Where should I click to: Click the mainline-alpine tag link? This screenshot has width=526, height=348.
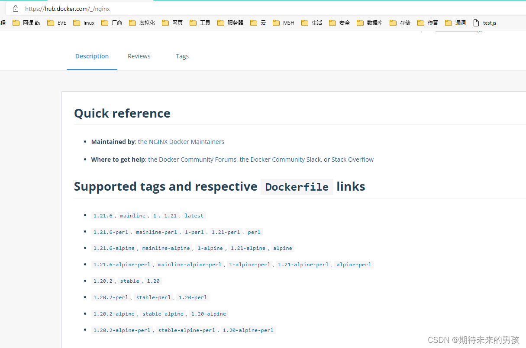[x=166, y=248]
